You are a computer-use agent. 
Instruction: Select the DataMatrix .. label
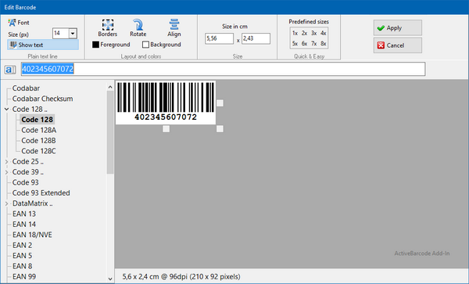pyautogui.click(x=32, y=203)
